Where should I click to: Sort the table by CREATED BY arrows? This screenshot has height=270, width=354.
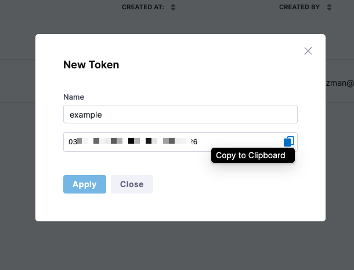[x=329, y=7]
